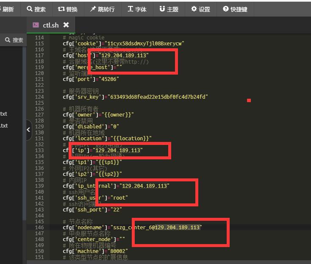Viewport: 311px width, 264px height.
Task: Close the ctl.sh tab
Action: [x=66, y=25]
